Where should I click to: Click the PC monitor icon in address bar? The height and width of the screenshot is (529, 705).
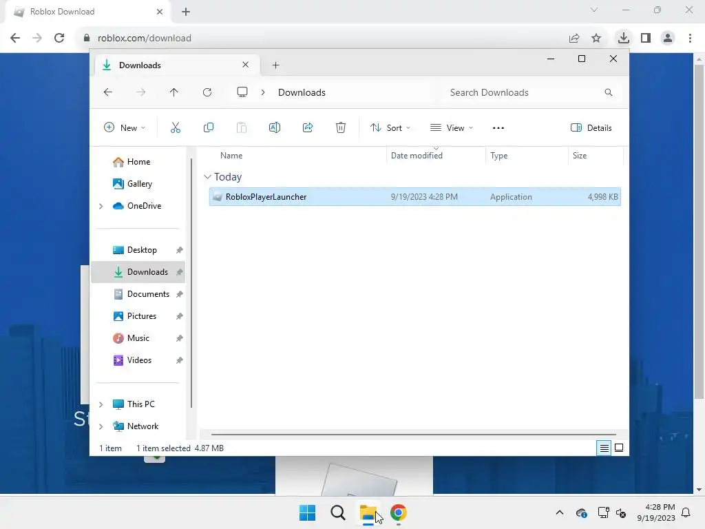(242, 92)
